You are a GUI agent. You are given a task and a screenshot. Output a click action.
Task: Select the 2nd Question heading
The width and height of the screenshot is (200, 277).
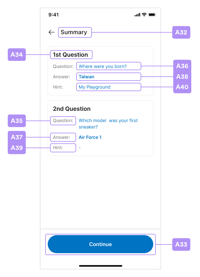coord(72,109)
